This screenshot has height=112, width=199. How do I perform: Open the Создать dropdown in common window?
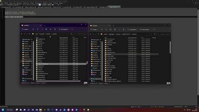(94, 30)
